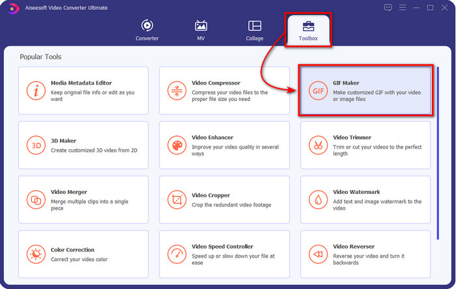The height and width of the screenshot is (289, 456).
Task: Open the MV tab
Action: (201, 30)
